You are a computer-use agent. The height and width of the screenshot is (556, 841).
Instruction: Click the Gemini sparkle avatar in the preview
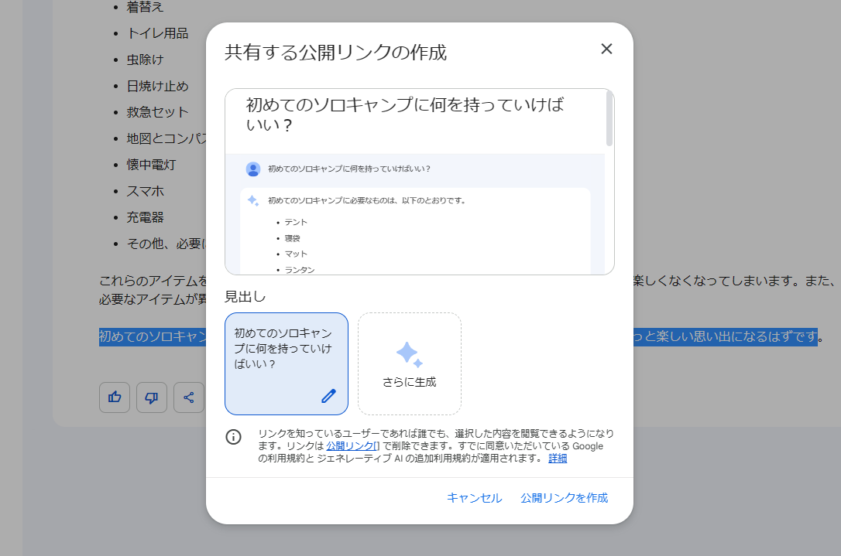click(252, 200)
